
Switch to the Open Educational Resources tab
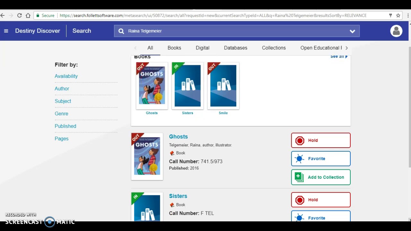[x=321, y=48]
